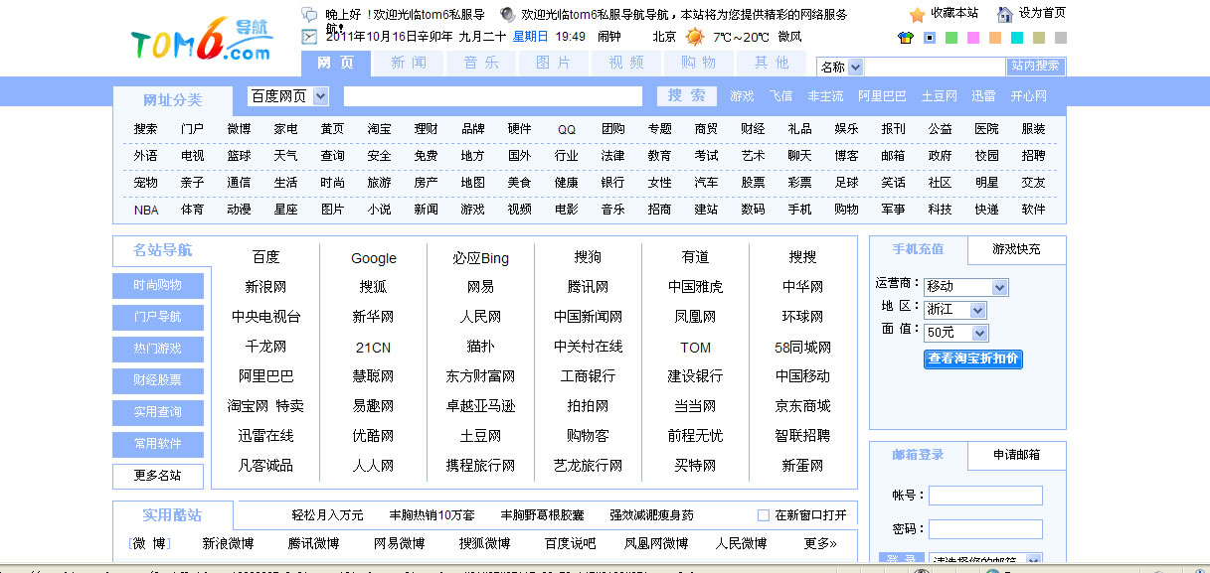The height and width of the screenshot is (573, 1210).
Task: Click the 闹钟 alarm clock link
Action: coord(610,35)
